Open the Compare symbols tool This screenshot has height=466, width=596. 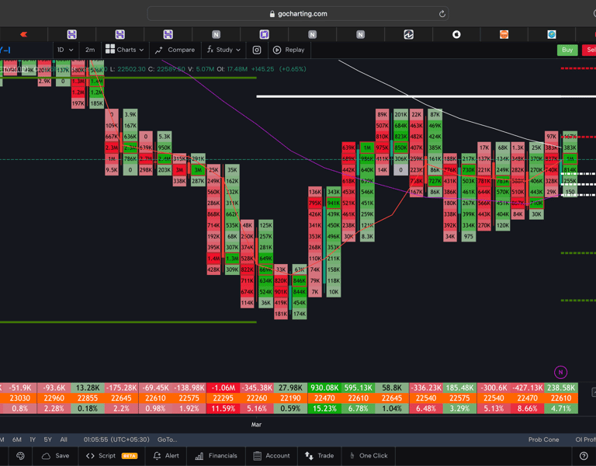[175, 50]
